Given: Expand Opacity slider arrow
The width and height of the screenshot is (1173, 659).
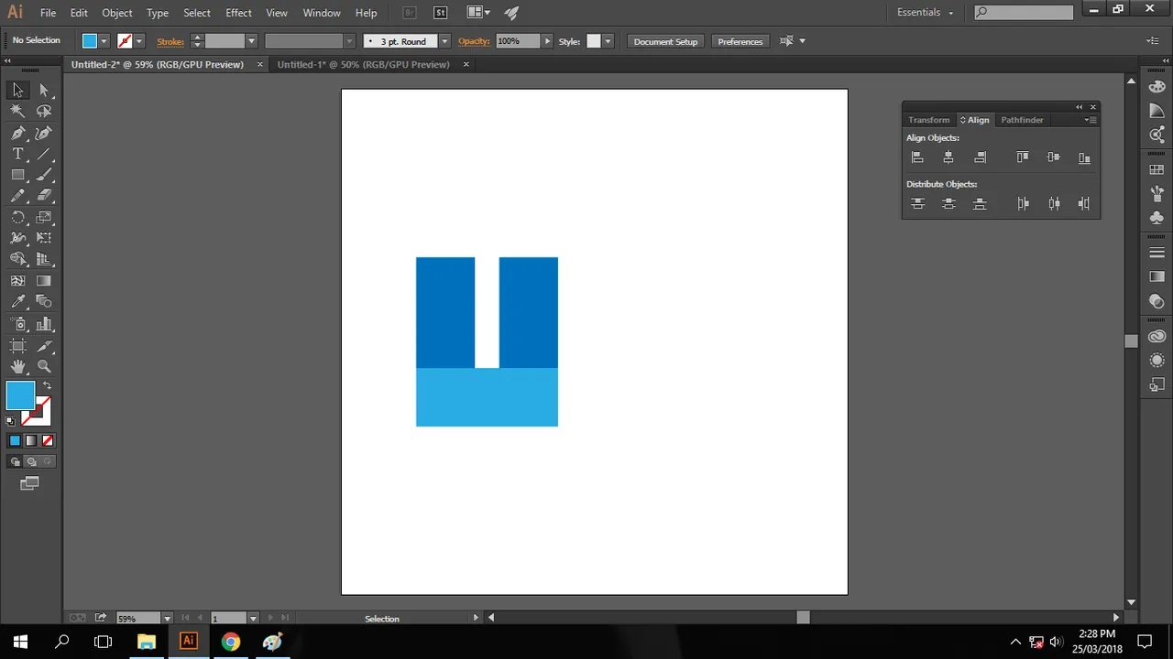Looking at the screenshot, I should [x=547, y=41].
